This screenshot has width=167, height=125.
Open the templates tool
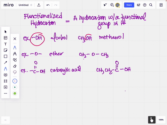6,38
